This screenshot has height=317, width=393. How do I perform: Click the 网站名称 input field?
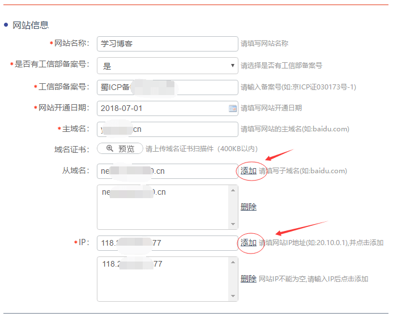point(167,44)
